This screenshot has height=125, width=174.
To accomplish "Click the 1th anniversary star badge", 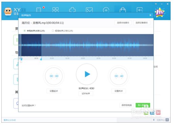I will pyautogui.click(x=159, y=12).
